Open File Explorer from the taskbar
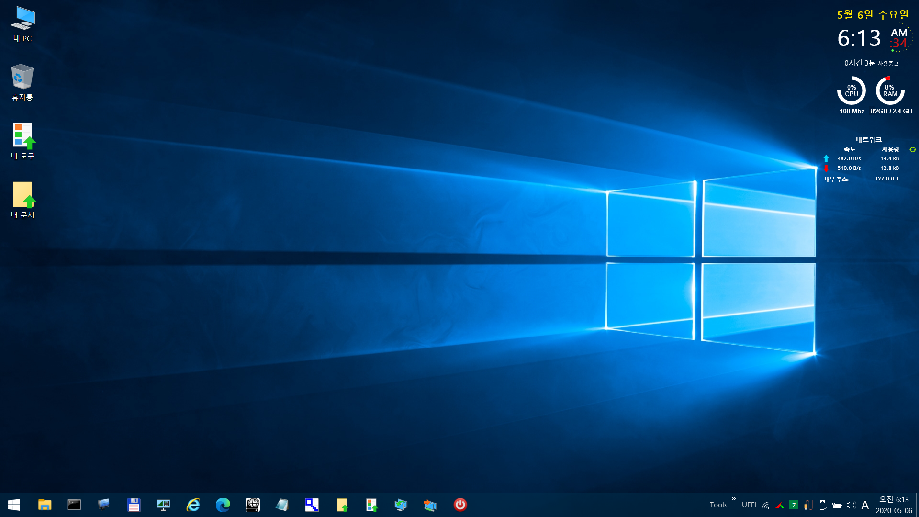The image size is (919, 517). point(45,505)
